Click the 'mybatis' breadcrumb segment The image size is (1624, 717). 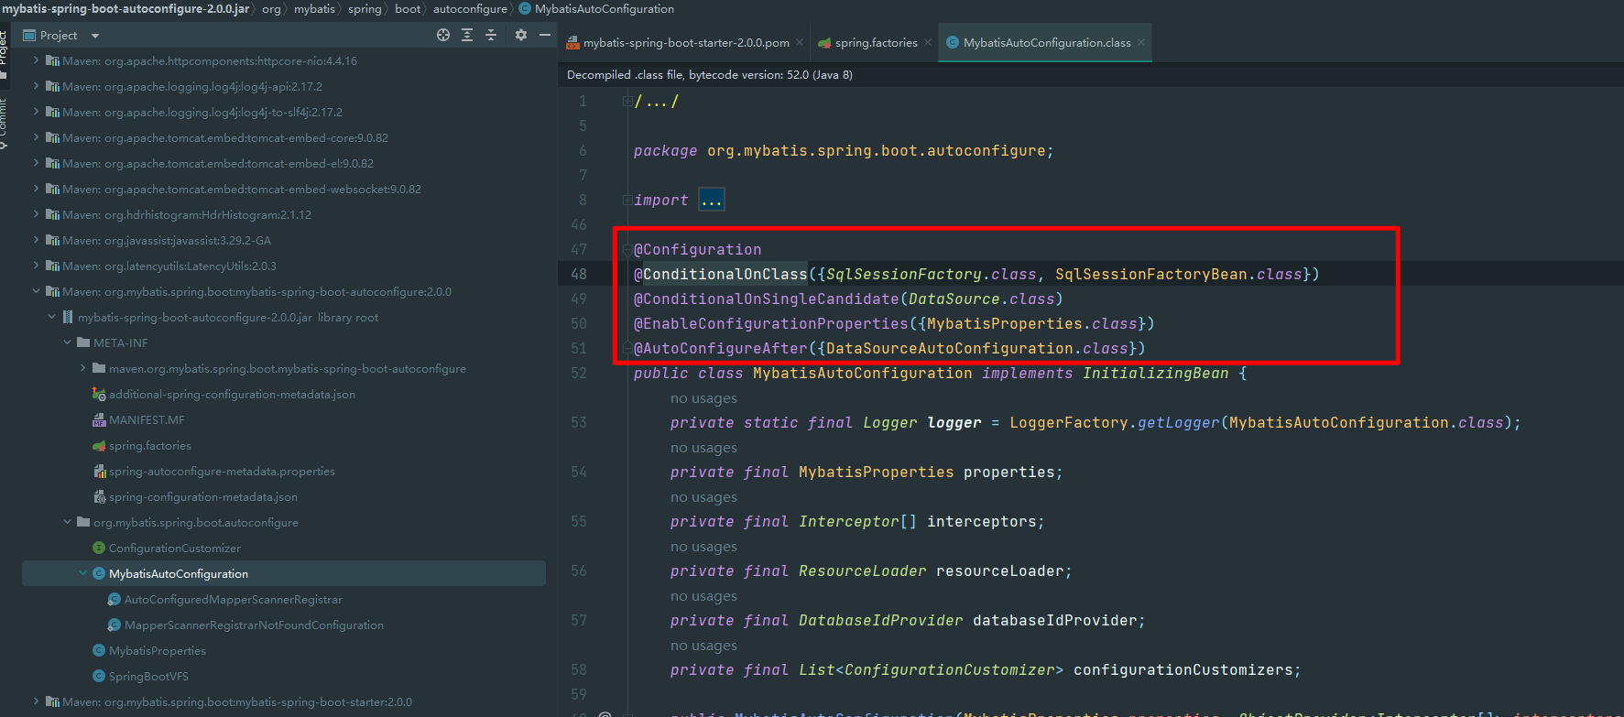coord(314,9)
